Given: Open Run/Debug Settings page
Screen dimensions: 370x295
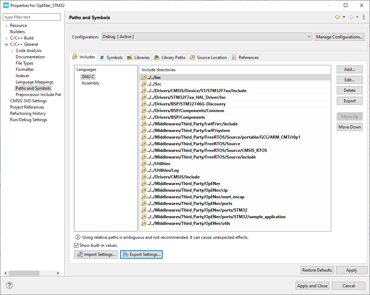Looking at the screenshot, I should tap(29, 120).
